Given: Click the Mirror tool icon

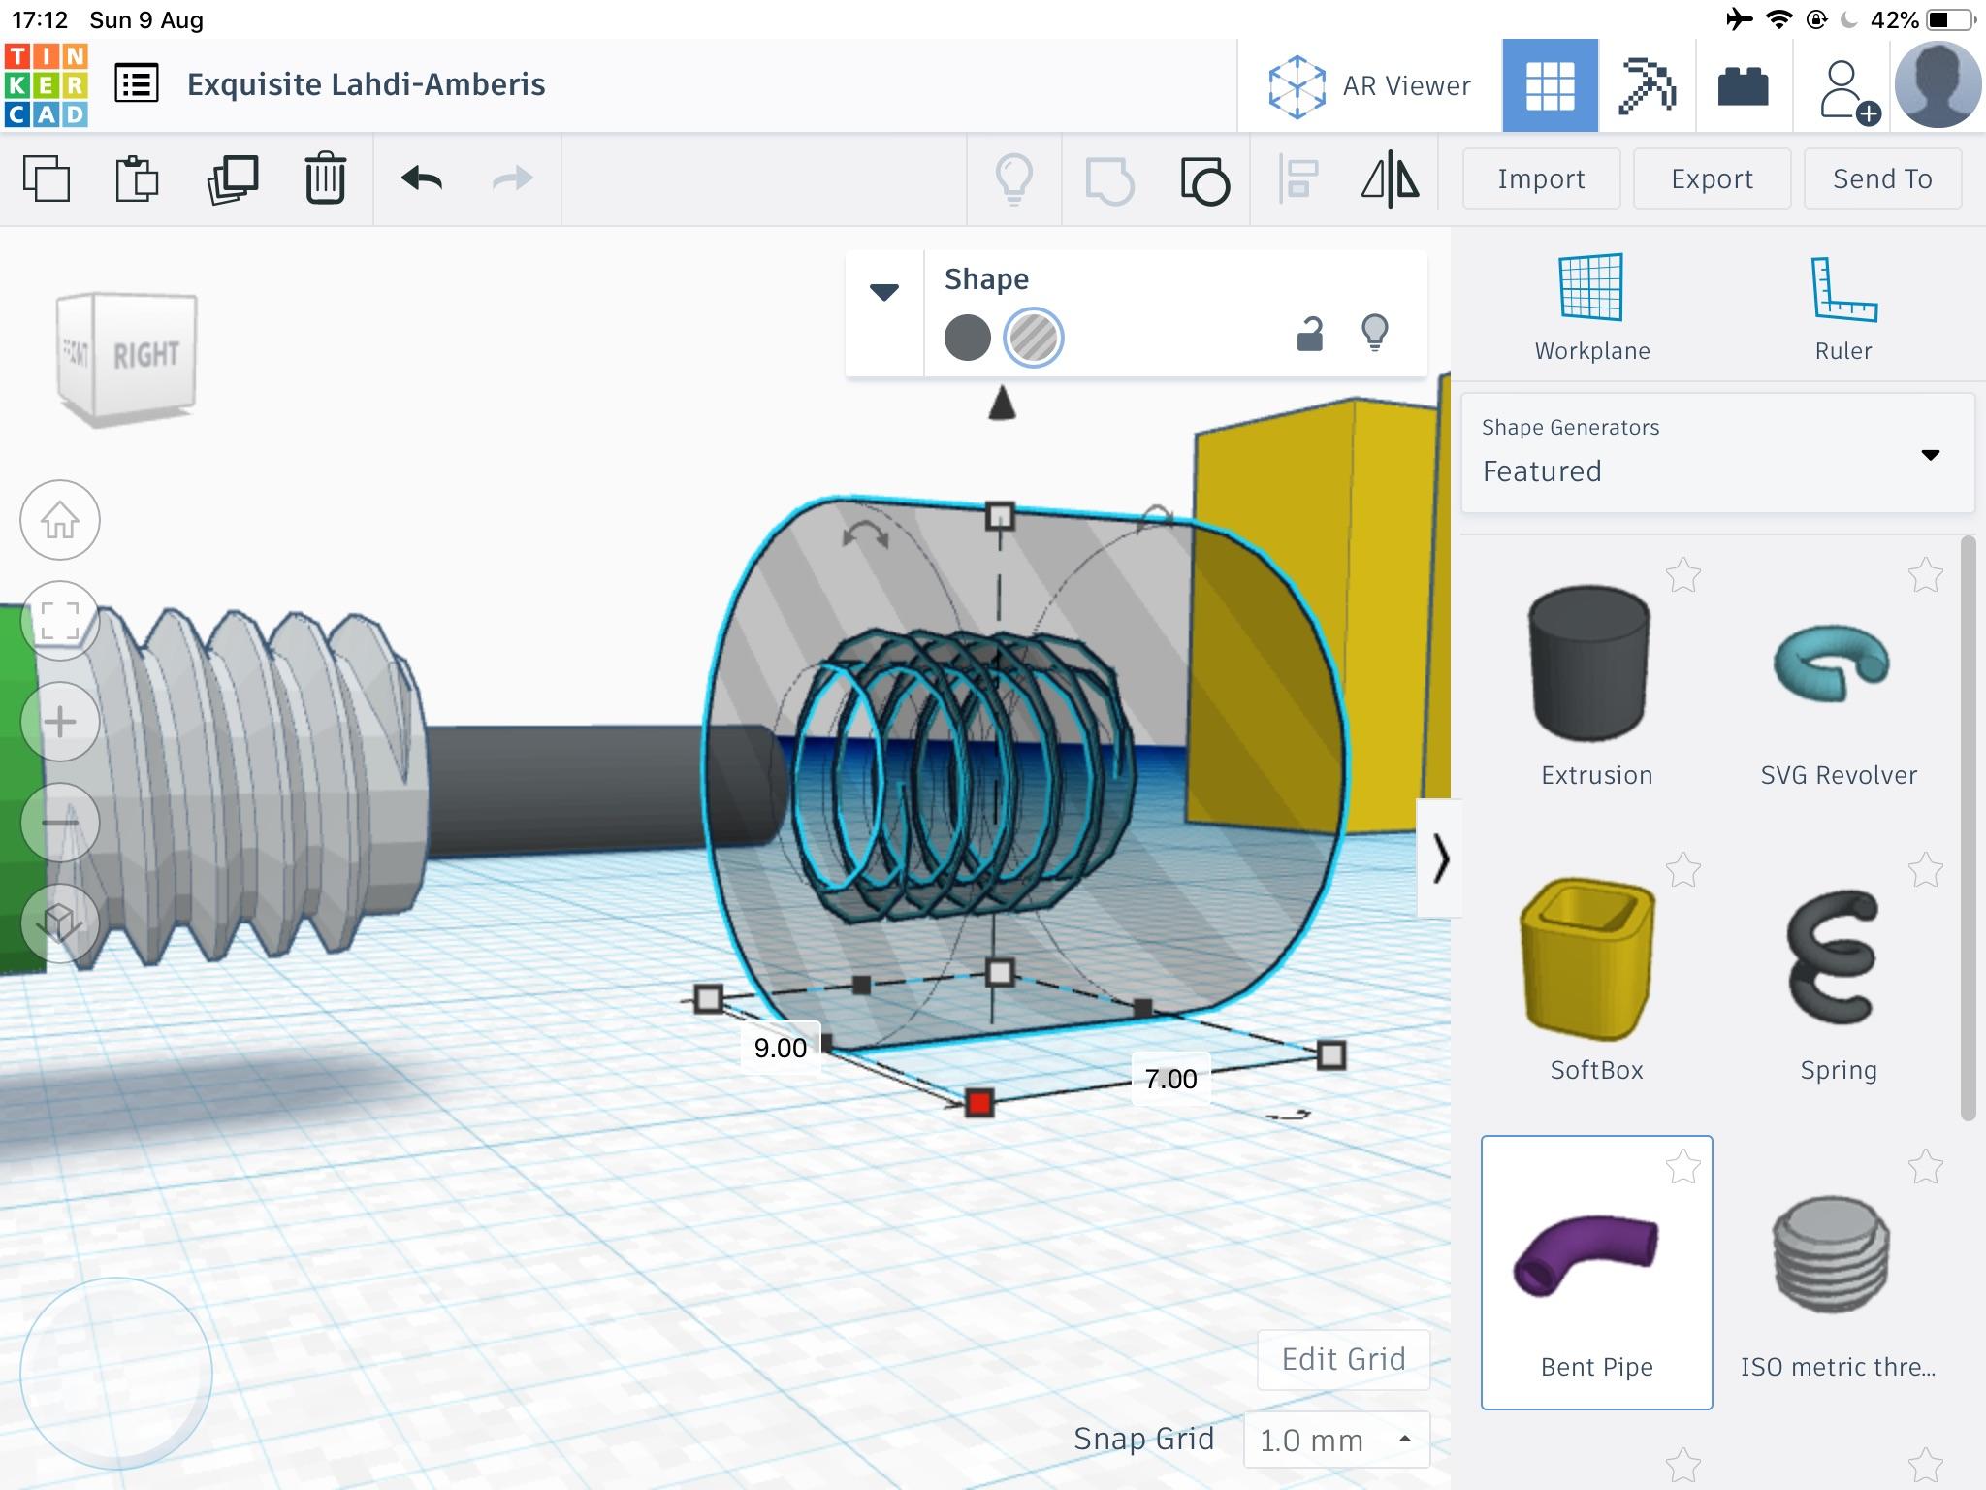Looking at the screenshot, I should pos(1390,179).
